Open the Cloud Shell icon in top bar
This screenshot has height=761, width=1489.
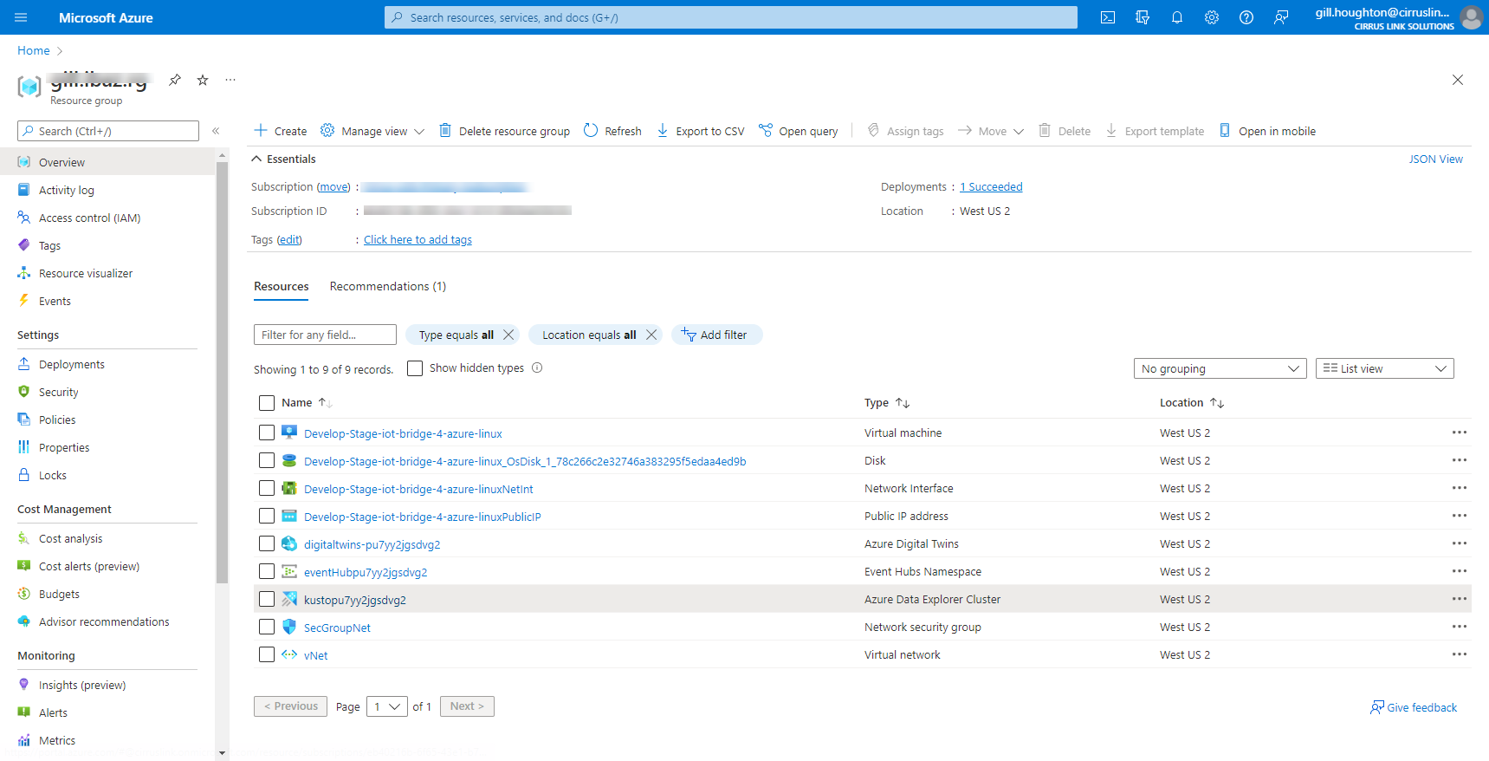pos(1107,17)
